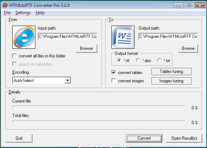Open the Auto-Select encoding combo box
Screen dimensions: 207x148
(41, 80)
